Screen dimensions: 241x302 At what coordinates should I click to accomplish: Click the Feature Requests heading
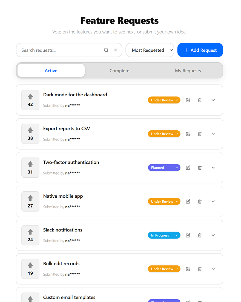click(x=119, y=21)
